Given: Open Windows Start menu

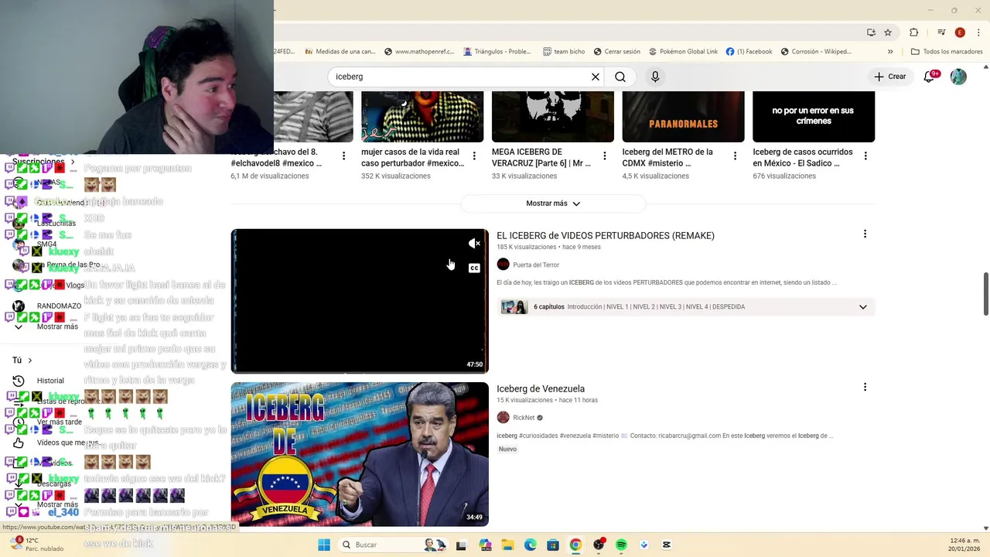Looking at the screenshot, I should [324, 545].
